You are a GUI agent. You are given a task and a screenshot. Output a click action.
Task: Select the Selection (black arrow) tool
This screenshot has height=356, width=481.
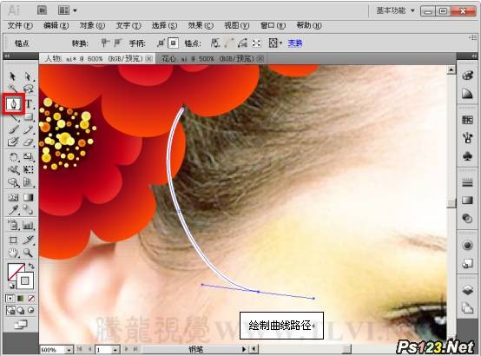(x=12, y=76)
